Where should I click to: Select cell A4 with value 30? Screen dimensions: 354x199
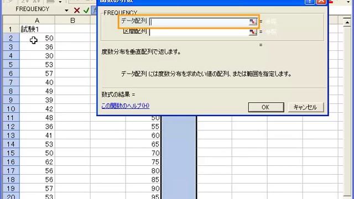(37, 56)
